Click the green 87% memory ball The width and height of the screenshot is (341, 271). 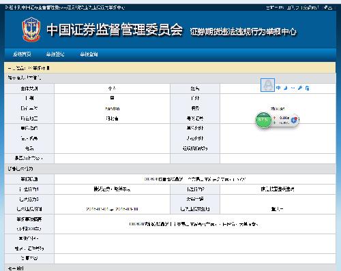pyautogui.click(x=263, y=120)
